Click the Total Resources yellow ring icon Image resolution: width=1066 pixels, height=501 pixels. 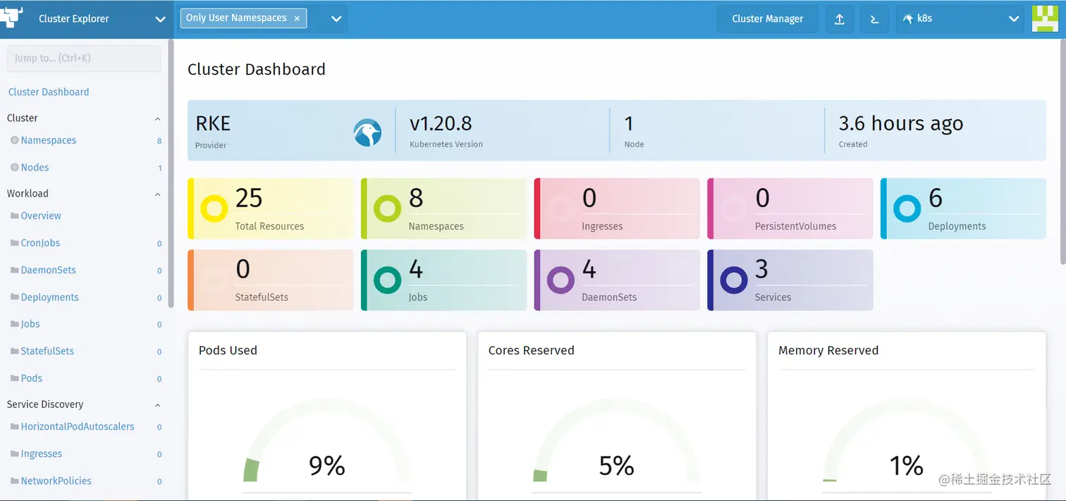tap(214, 209)
